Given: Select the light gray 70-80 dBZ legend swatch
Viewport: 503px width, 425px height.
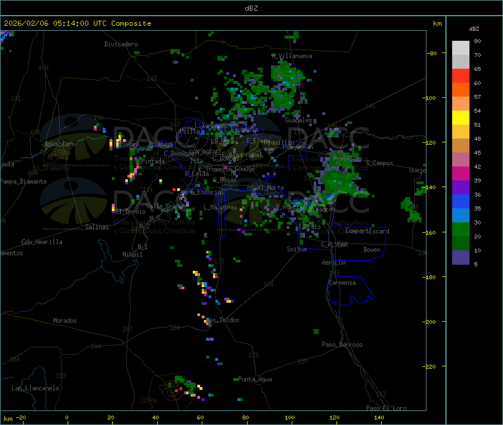Looking at the screenshot, I should tap(461, 48).
